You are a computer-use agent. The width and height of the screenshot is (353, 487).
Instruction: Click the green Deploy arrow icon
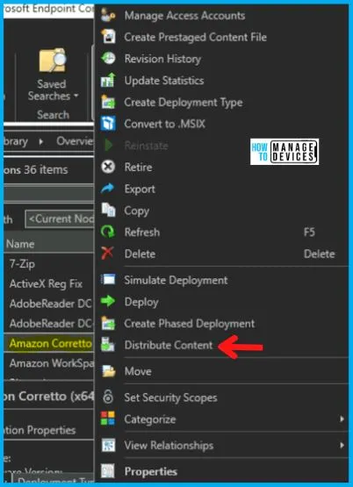pyautogui.click(x=108, y=302)
